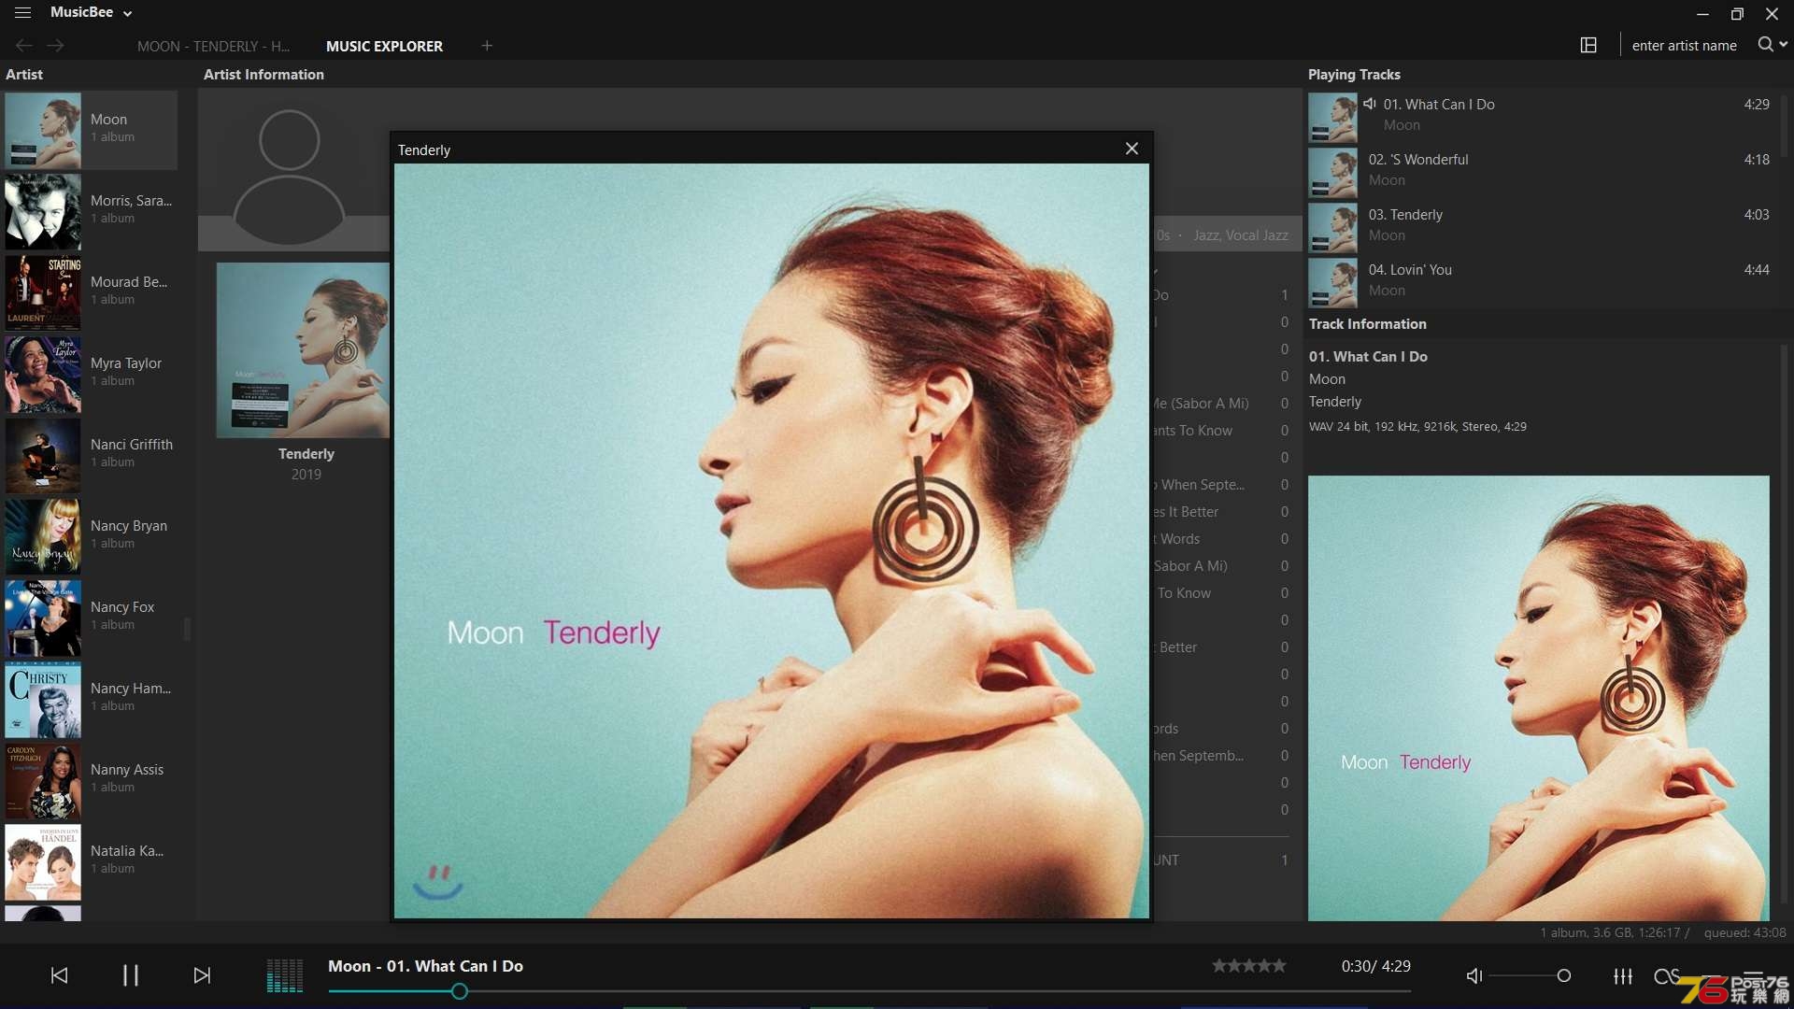Screen dimensions: 1794x1009
Task: Play track 01. What Can I Do
Action: [x=1540, y=115]
